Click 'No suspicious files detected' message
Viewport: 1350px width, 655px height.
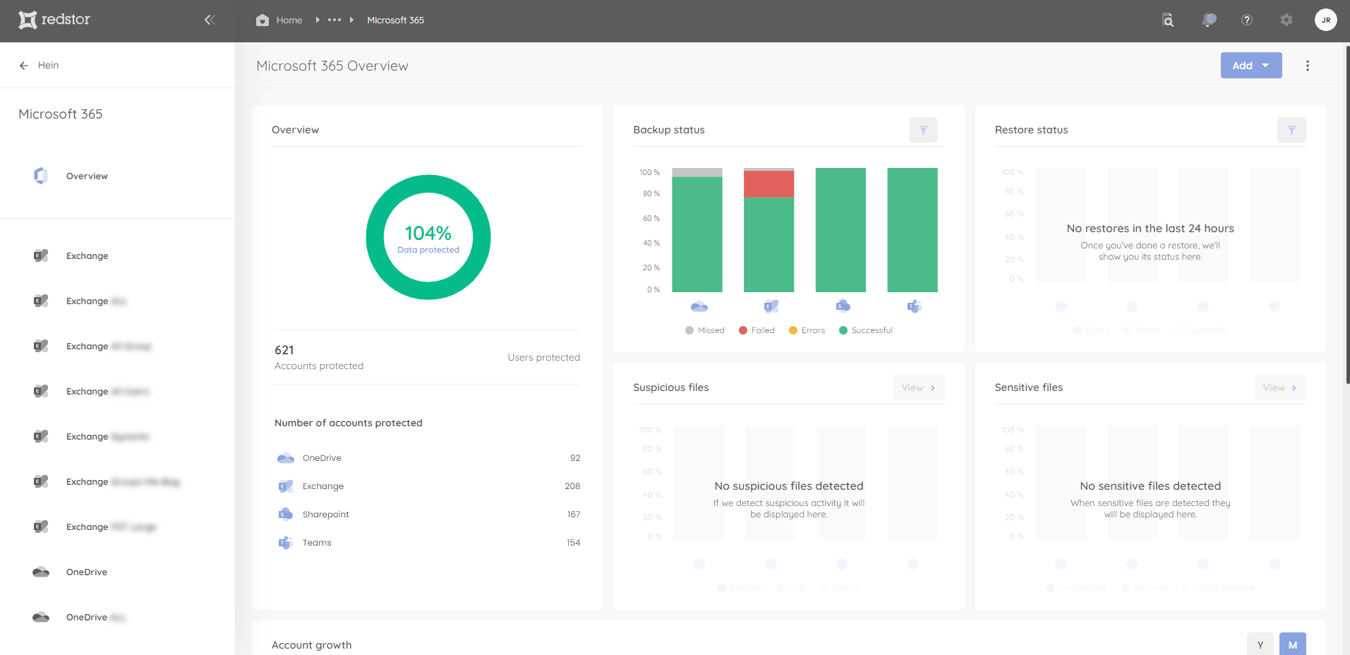point(789,486)
